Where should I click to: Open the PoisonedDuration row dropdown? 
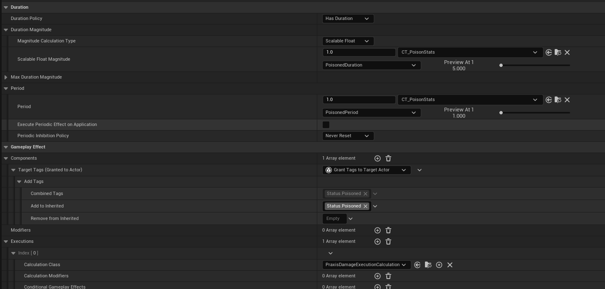[372, 65]
